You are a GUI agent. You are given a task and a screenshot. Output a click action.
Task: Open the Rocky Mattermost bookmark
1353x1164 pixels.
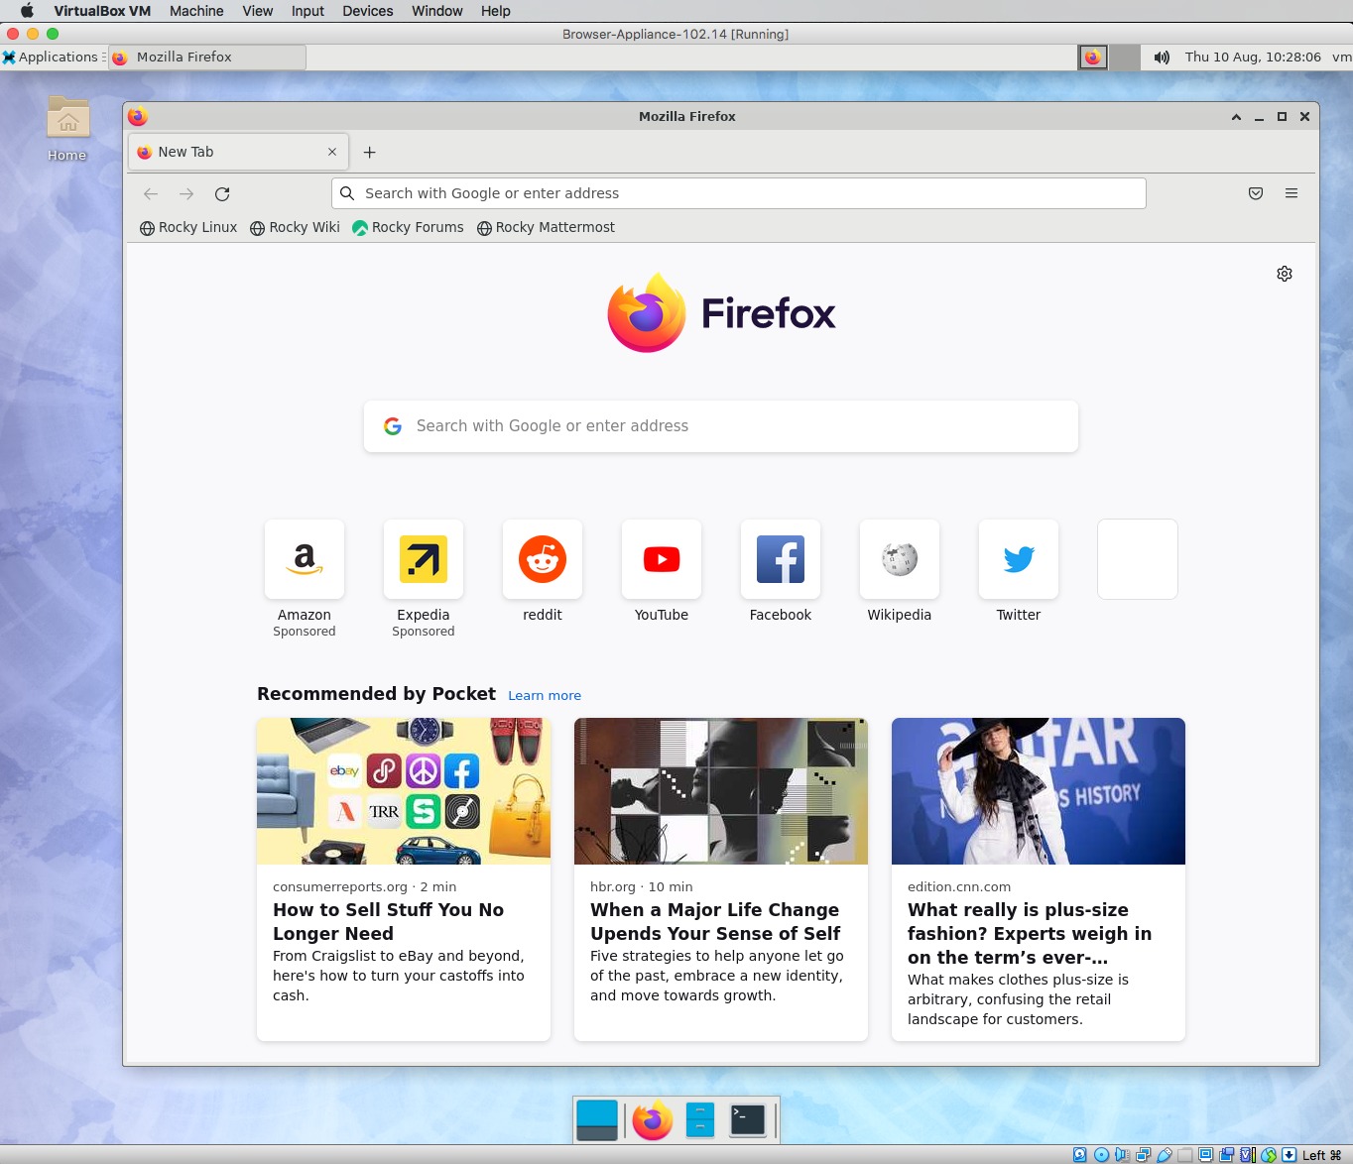coord(546,227)
